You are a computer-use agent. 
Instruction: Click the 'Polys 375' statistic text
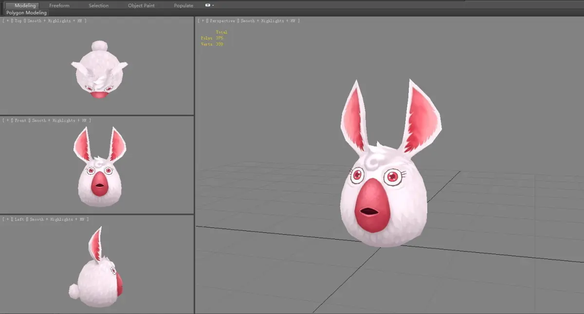point(212,38)
